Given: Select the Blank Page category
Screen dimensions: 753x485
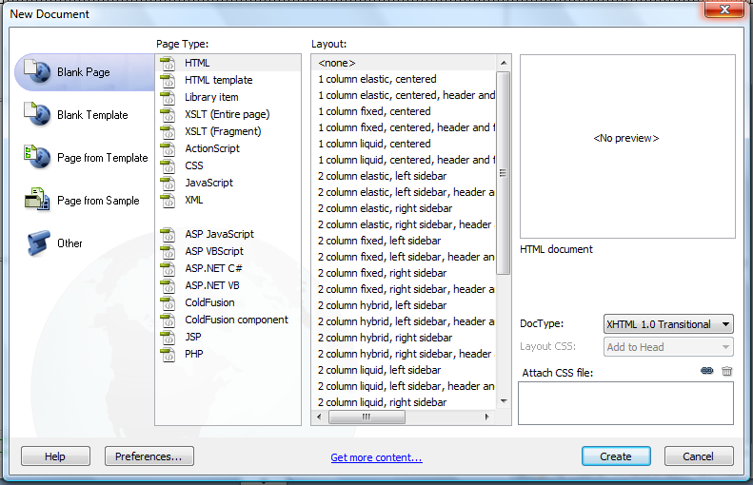Looking at the screenshot, I should click(x=85, y=72).
